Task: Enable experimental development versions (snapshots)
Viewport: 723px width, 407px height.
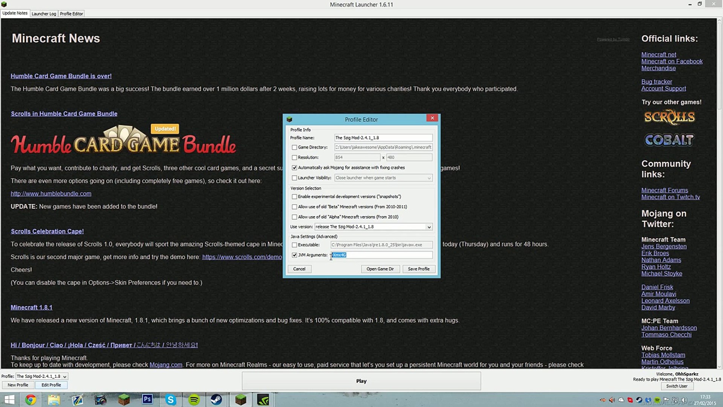Action: pyautogui.click(x=294, y=197)
